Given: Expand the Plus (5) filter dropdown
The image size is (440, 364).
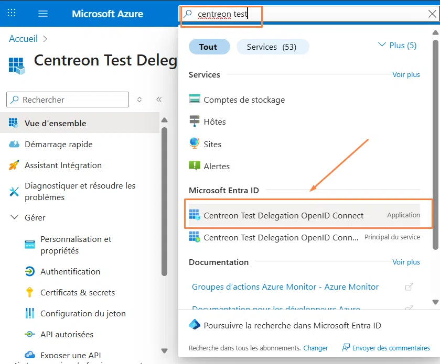Looking at the screenshot, I should coord(397,45).
